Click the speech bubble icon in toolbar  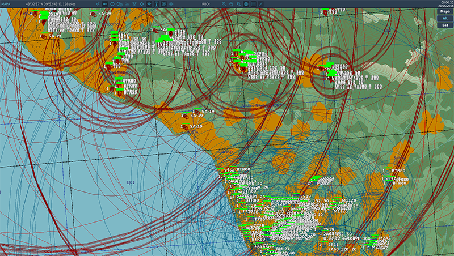coord(164,4)
